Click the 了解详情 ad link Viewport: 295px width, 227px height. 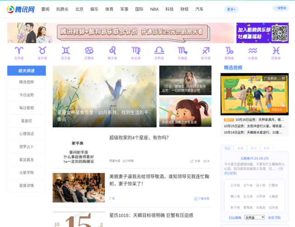pos(202,199)
